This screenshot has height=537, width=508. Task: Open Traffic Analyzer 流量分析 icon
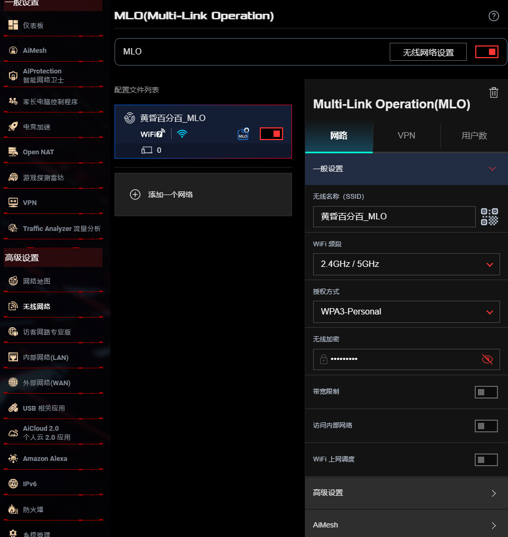click(x=13, y=228)
